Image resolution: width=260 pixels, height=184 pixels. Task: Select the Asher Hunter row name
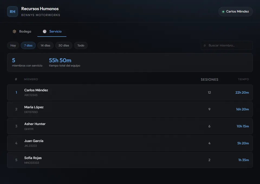[x=35, y=124]
